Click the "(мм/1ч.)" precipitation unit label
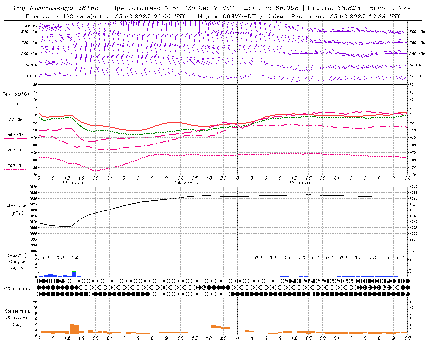427x341 pixels. (17, 268)
